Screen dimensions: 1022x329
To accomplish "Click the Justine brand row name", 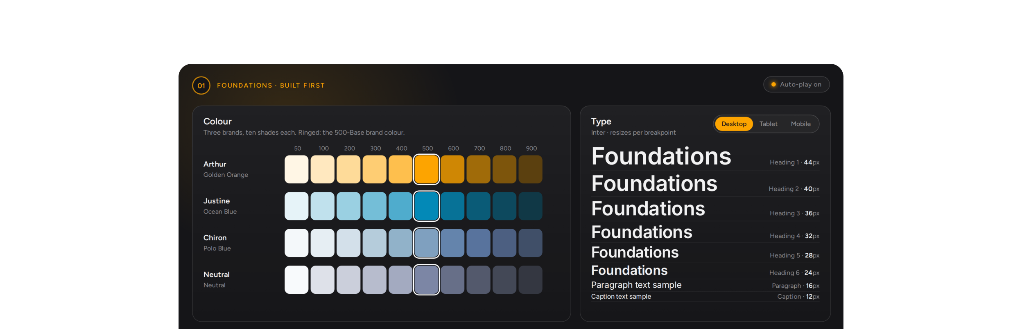I will coord(217,201).
